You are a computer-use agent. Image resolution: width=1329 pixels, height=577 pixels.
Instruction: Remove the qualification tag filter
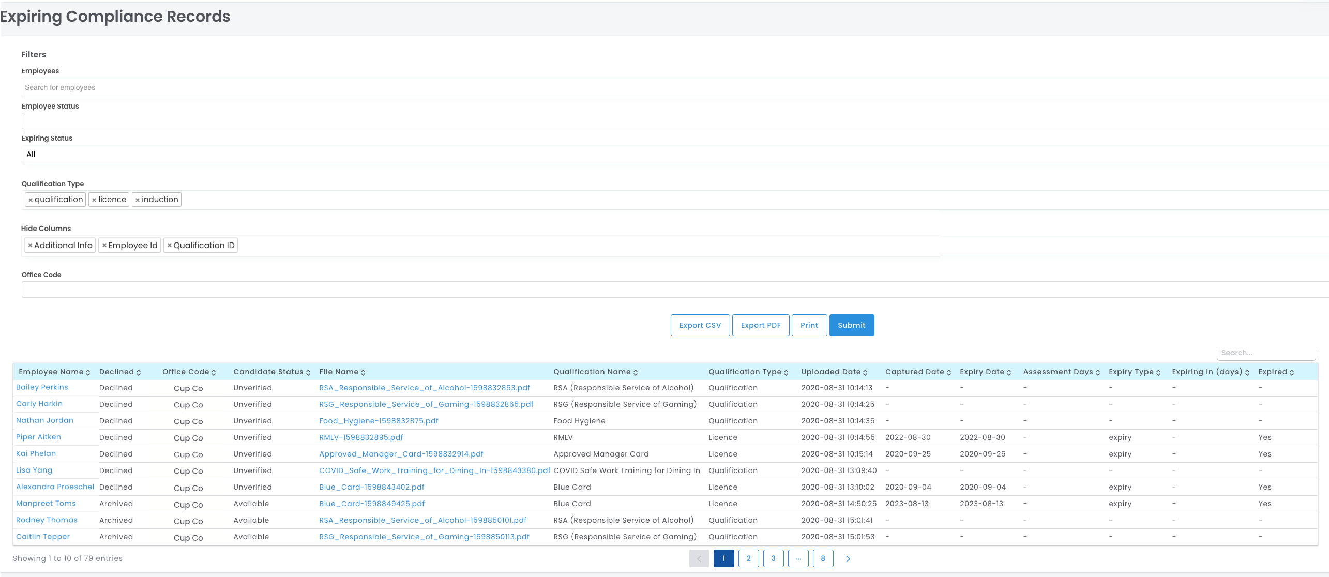click(31, 200)
